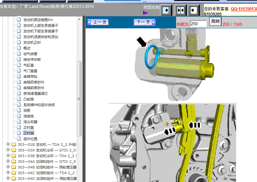Click the 当前为 label text

[x=182, y=25]
